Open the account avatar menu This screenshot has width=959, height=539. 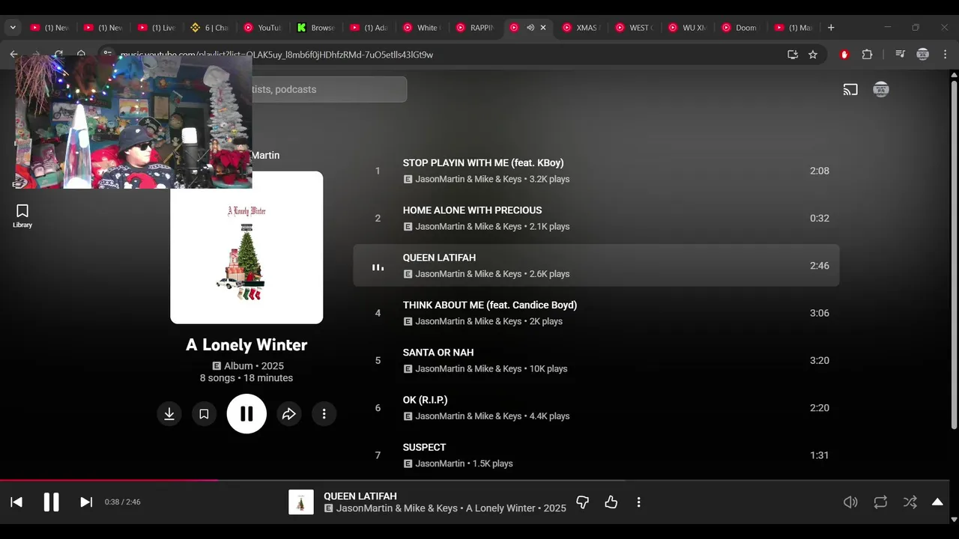pos(881,90)
